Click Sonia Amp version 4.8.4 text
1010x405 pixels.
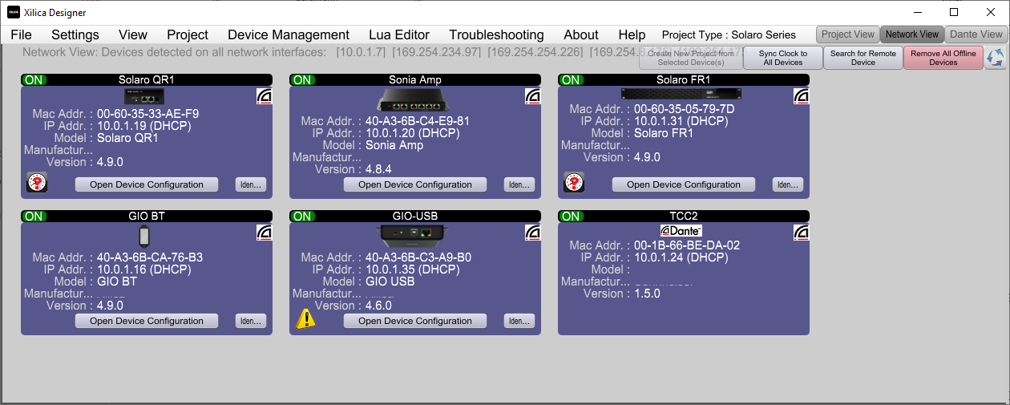pyautogui.click(x=378, y=169)
